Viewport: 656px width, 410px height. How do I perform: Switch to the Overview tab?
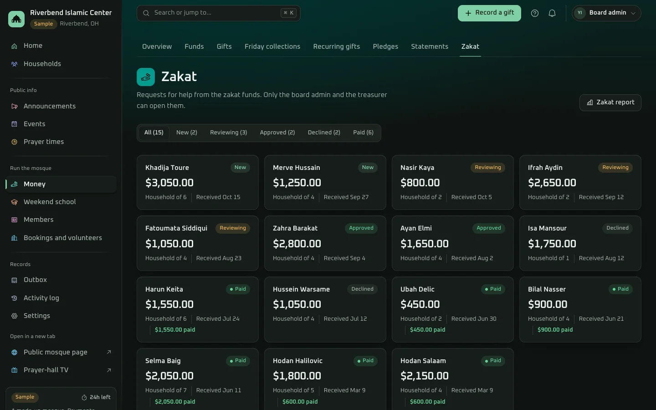pos(157,46)
